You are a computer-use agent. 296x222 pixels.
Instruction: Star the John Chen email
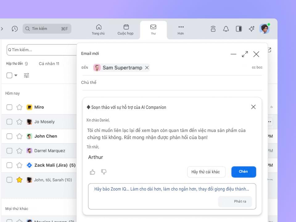[x=19, y=136]
